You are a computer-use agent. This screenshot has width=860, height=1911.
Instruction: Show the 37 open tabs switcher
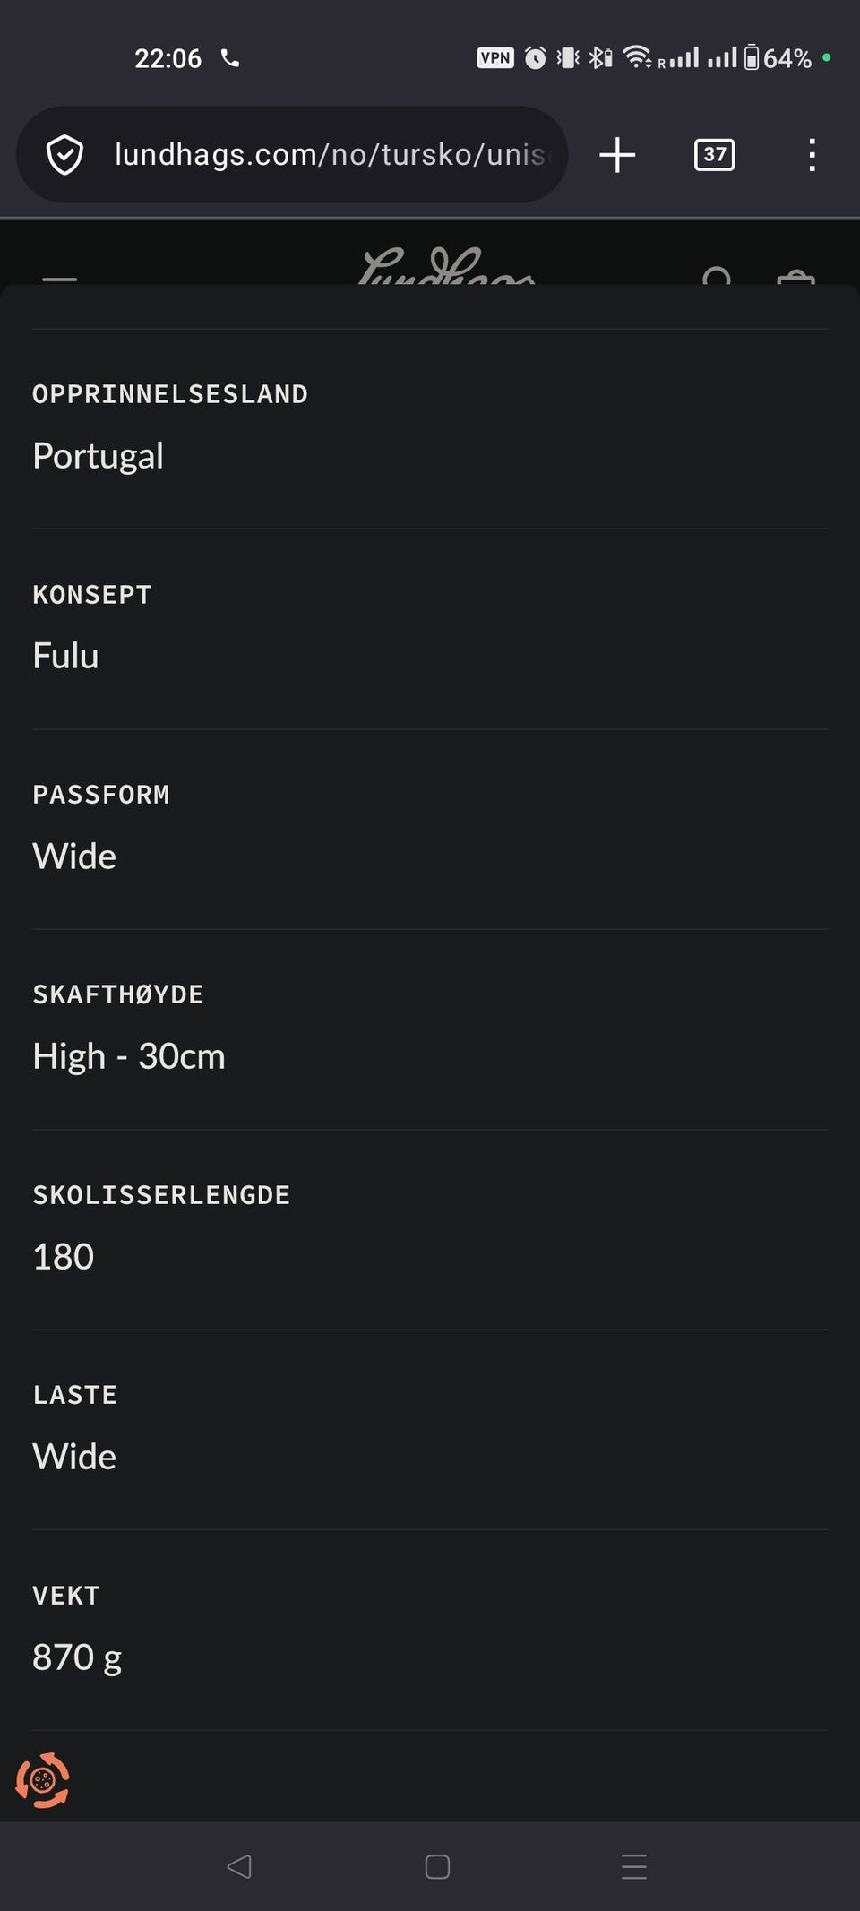click(x=714, y=155)
